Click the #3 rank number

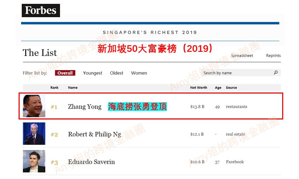[x=54, y=163]
